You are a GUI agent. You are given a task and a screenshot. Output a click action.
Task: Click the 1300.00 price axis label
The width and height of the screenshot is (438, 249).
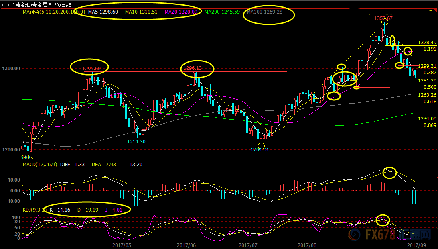click(10, 69)
